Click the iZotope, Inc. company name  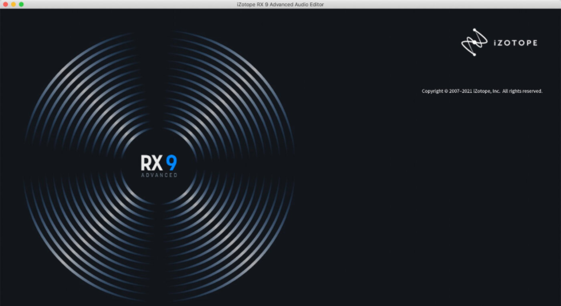pyautogui.click(x=486, y=91)
